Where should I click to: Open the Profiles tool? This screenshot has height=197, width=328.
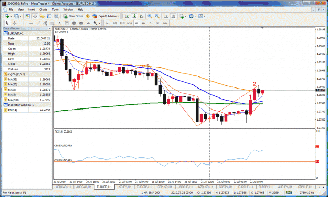(x=16, y=16)
